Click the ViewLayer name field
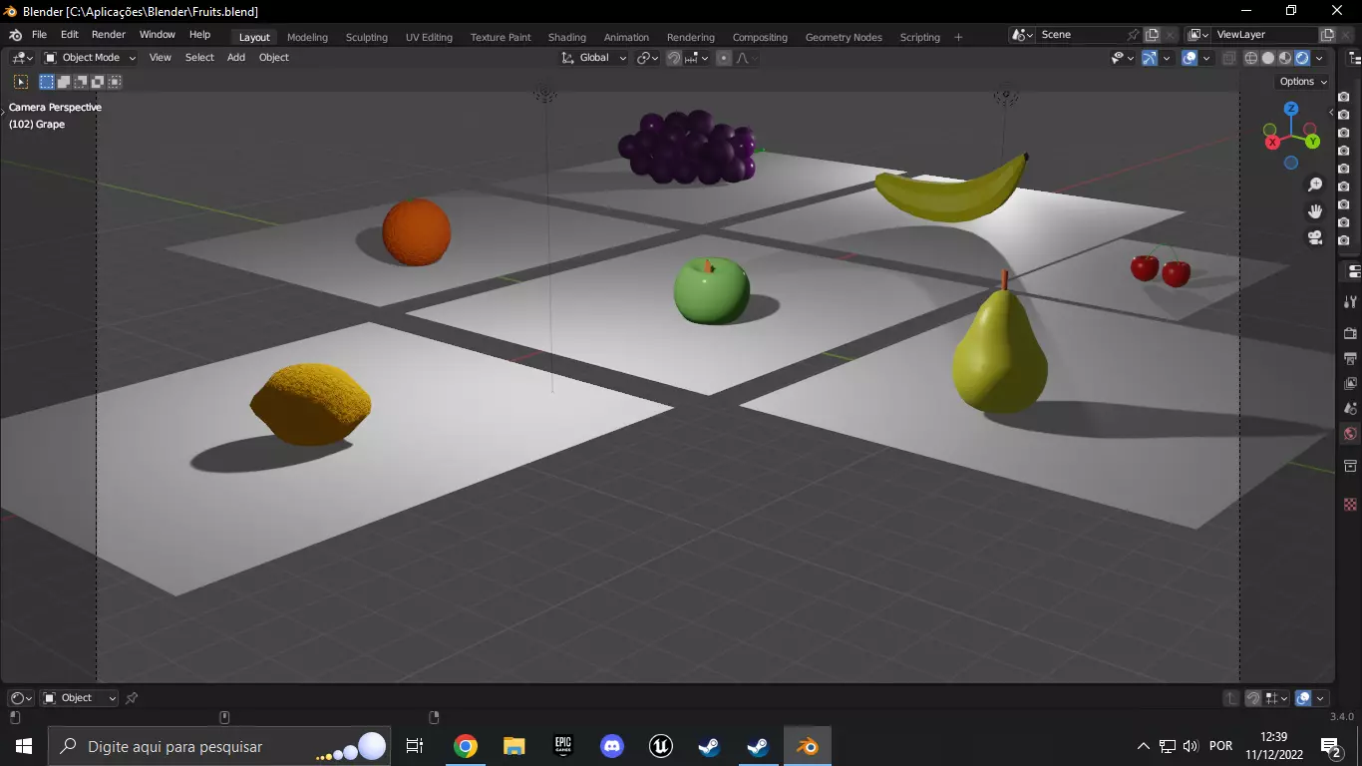The height and width of the screenshot is (766, 1362). 1264,35
